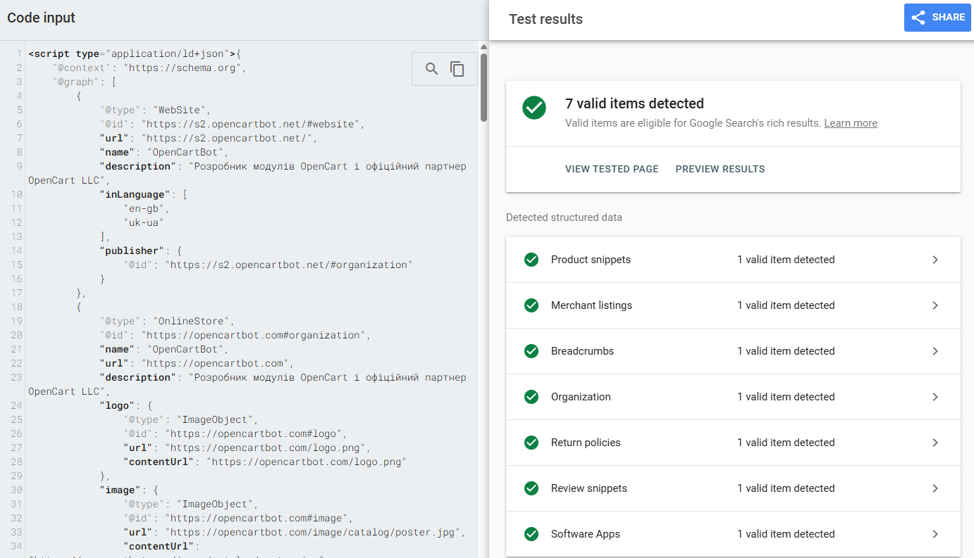Viewport: 974px width, 558px height.
Task: Expand the Return policies row chevron
Action: coord(935,443)
